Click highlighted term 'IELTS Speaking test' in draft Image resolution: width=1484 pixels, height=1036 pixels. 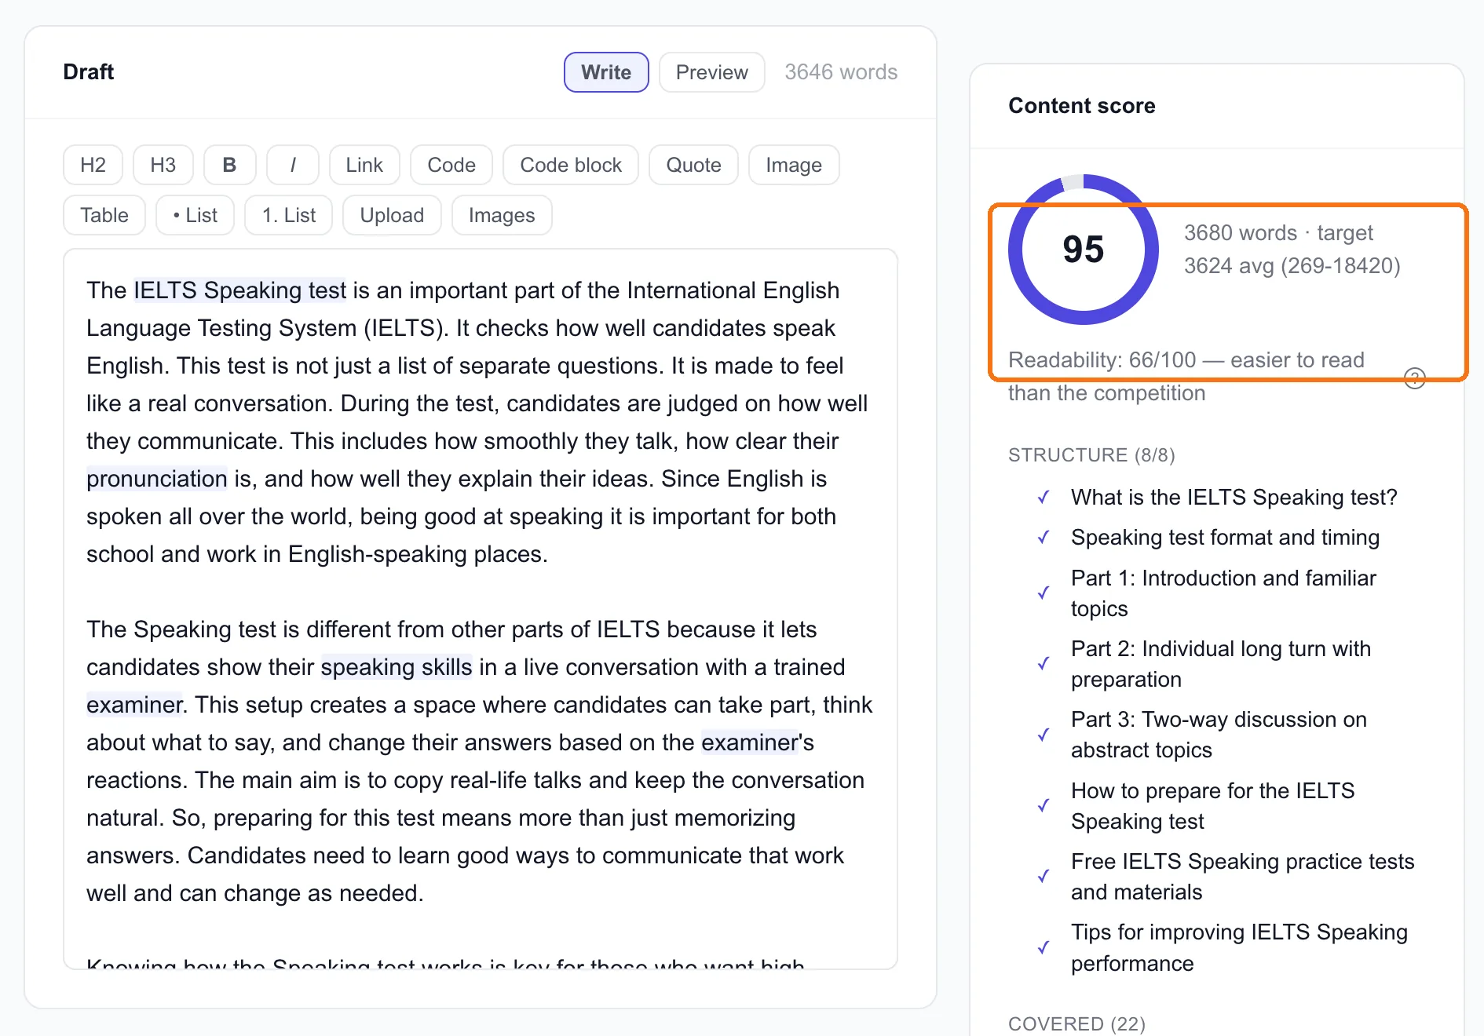point(239,290)
